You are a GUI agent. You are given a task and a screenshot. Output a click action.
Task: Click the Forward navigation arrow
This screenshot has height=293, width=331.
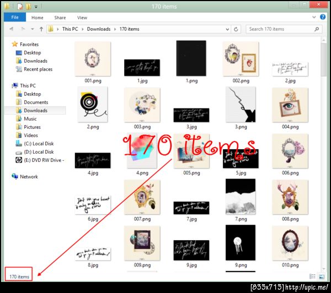[23, 29]
